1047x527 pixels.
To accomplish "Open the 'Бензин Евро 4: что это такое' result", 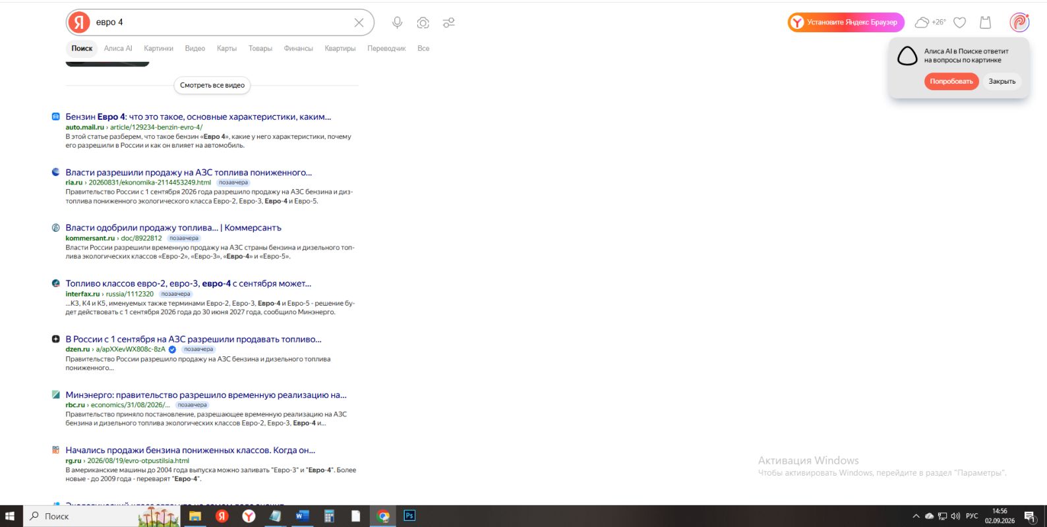I will [x=198, y=117].
